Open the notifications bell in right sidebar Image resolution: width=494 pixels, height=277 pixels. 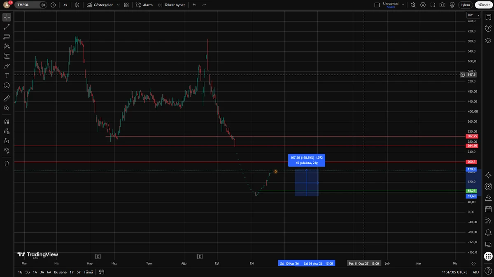[488, 233]
